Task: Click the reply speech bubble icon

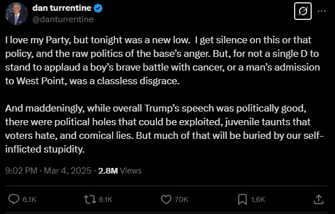Action: 14,199
